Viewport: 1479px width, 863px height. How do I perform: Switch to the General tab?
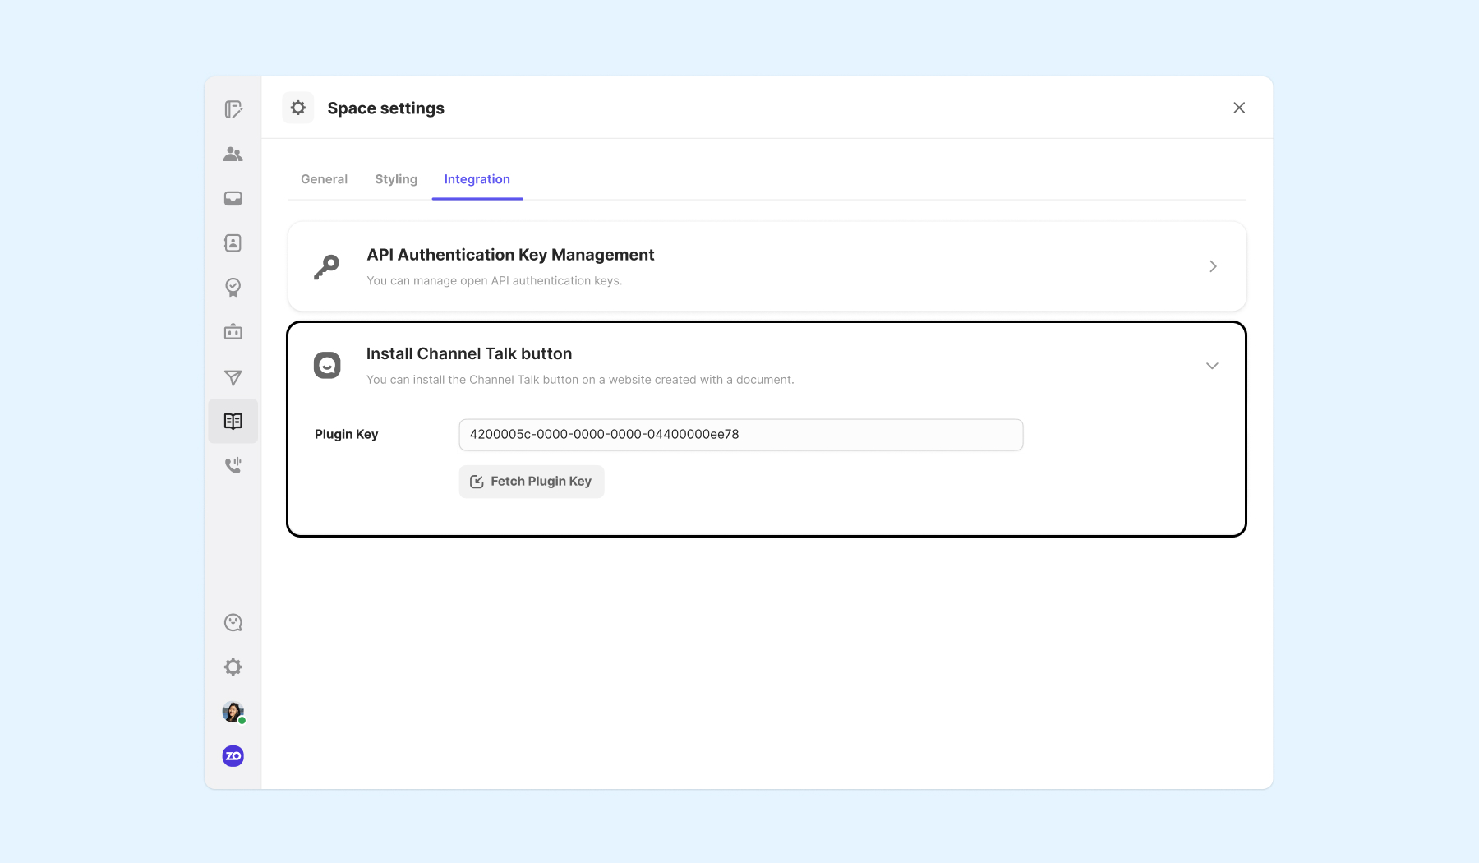pyautogui.click(x=324, y=179)
